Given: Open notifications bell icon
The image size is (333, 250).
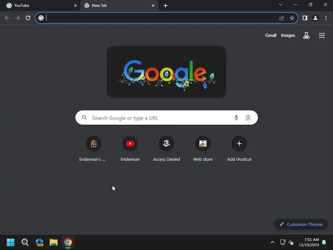Looking at the screenshot, I should pyautogui.click(x=324, y=242).
